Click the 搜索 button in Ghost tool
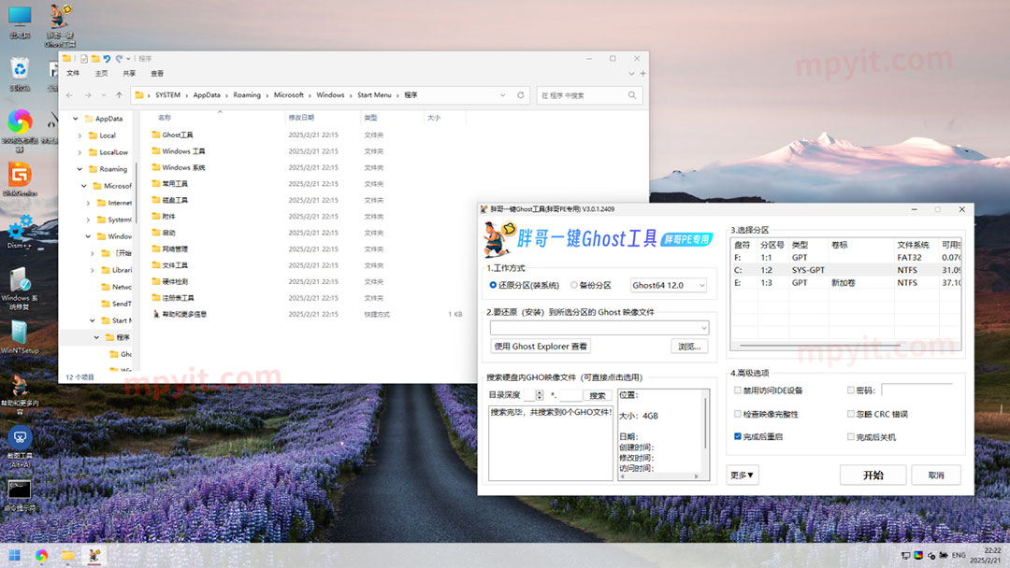The height and width of the screenshot is (568, 1010). 597,395
